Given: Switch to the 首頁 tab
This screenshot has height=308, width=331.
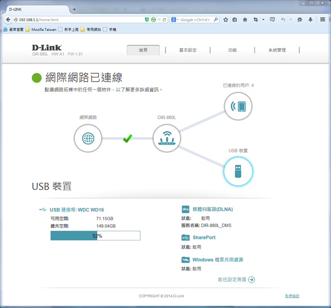Looking at the screenshot, I should pos(143,50).
